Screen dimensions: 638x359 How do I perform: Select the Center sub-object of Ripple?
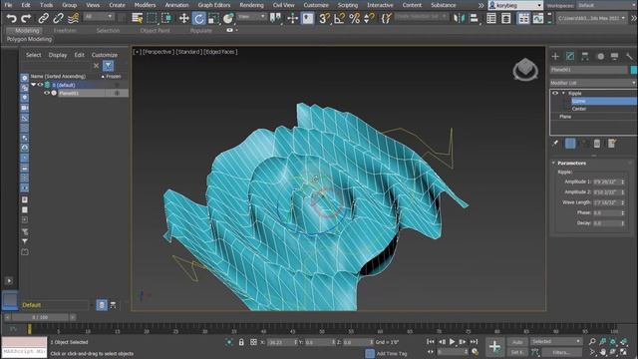click(x=579, y=109)
